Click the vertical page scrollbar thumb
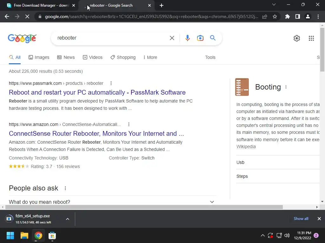The height and width of the screenshot is (243, 325). [x=322, y=50]
